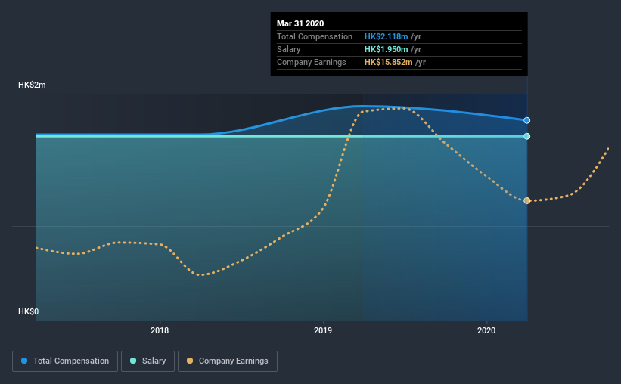Click the teal Salary legend dot
This screenshot has height=384, width=621.
click(x=133, y=361)
